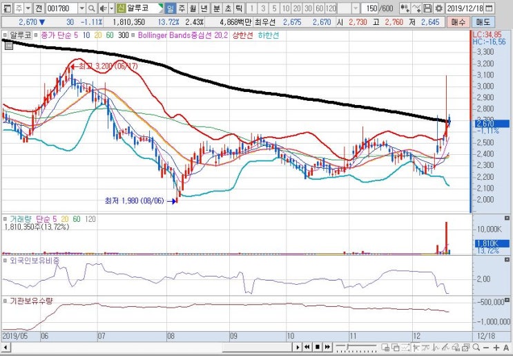The height and width of the screenshot is (356, 513).
Task: Open chart settings gear icon
Action: click(x=438, y=8)
